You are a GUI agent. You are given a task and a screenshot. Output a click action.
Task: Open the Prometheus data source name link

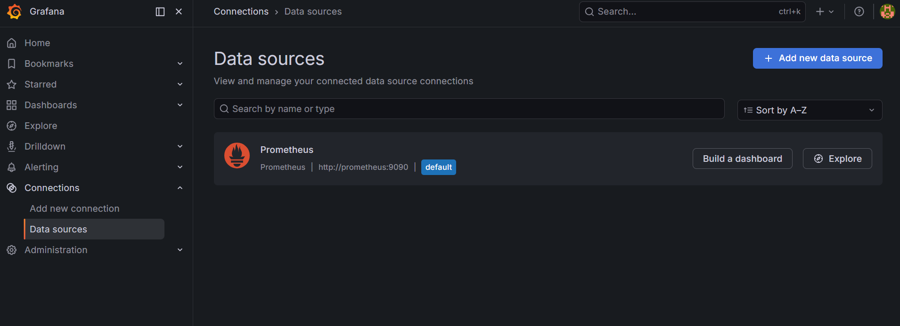[287, 150]
